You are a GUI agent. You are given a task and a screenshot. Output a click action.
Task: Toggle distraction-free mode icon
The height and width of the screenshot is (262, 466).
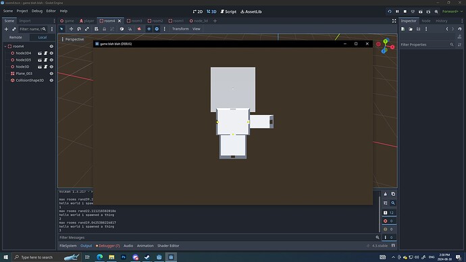[x=394, y=21]
